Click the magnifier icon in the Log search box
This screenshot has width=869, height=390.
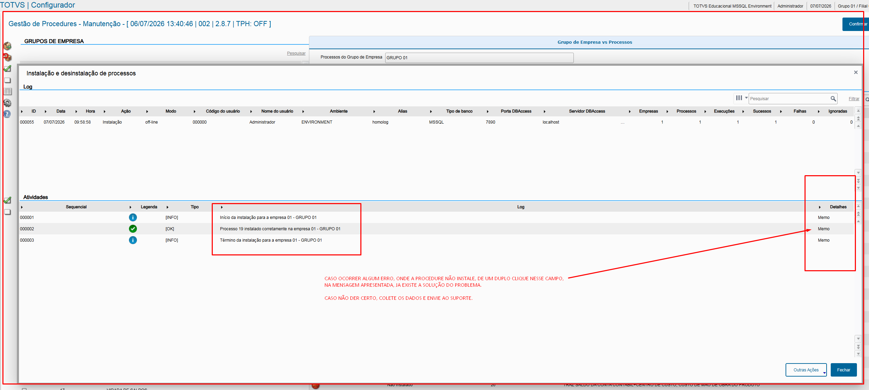click(x=833, y=99)
